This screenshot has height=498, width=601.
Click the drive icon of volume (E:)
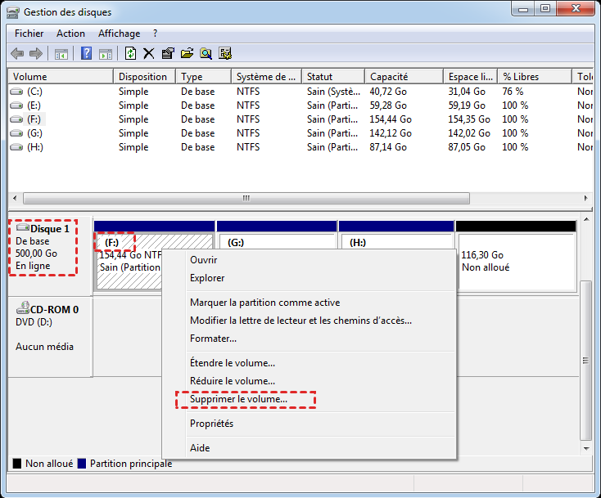point(16,105)
